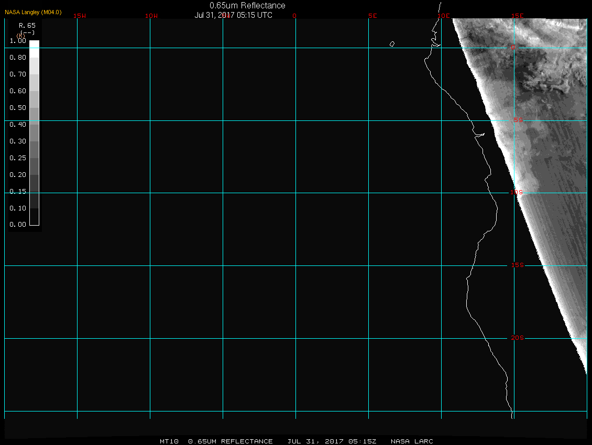Click the 15S latitude label
Image resolution: width=592 pixels, height=445 pixels.
[x=517, y=265]
